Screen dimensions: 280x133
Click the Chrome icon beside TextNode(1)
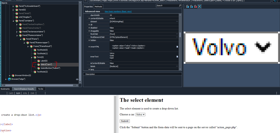(35, 53)
